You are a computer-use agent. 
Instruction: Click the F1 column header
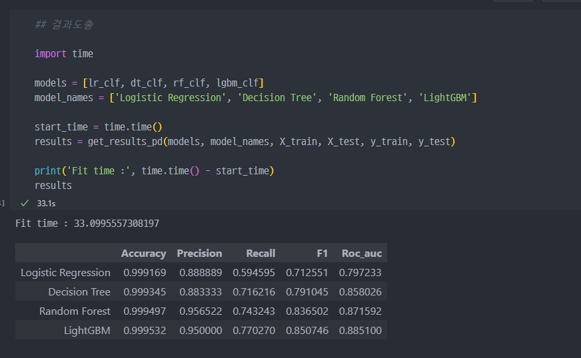(x=322, y=254)
